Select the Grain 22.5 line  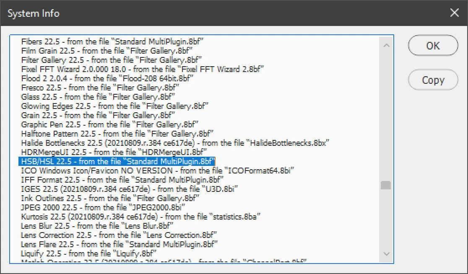point(98,115)
